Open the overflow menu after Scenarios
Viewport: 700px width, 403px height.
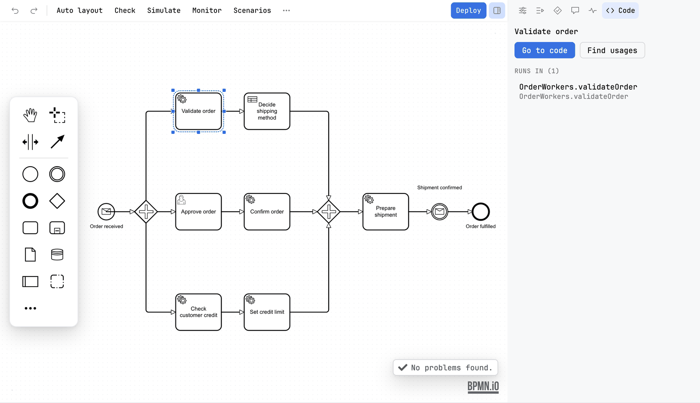click(x=287, y=11)
